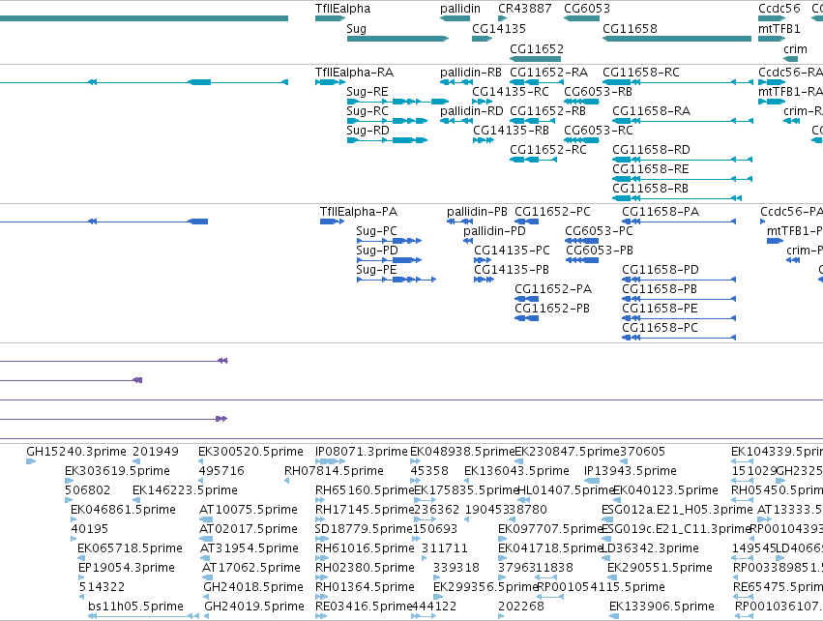This screenshot has height=621, width=823.
Task: Open EST EK133906.5prime
Action: (661, 606)
